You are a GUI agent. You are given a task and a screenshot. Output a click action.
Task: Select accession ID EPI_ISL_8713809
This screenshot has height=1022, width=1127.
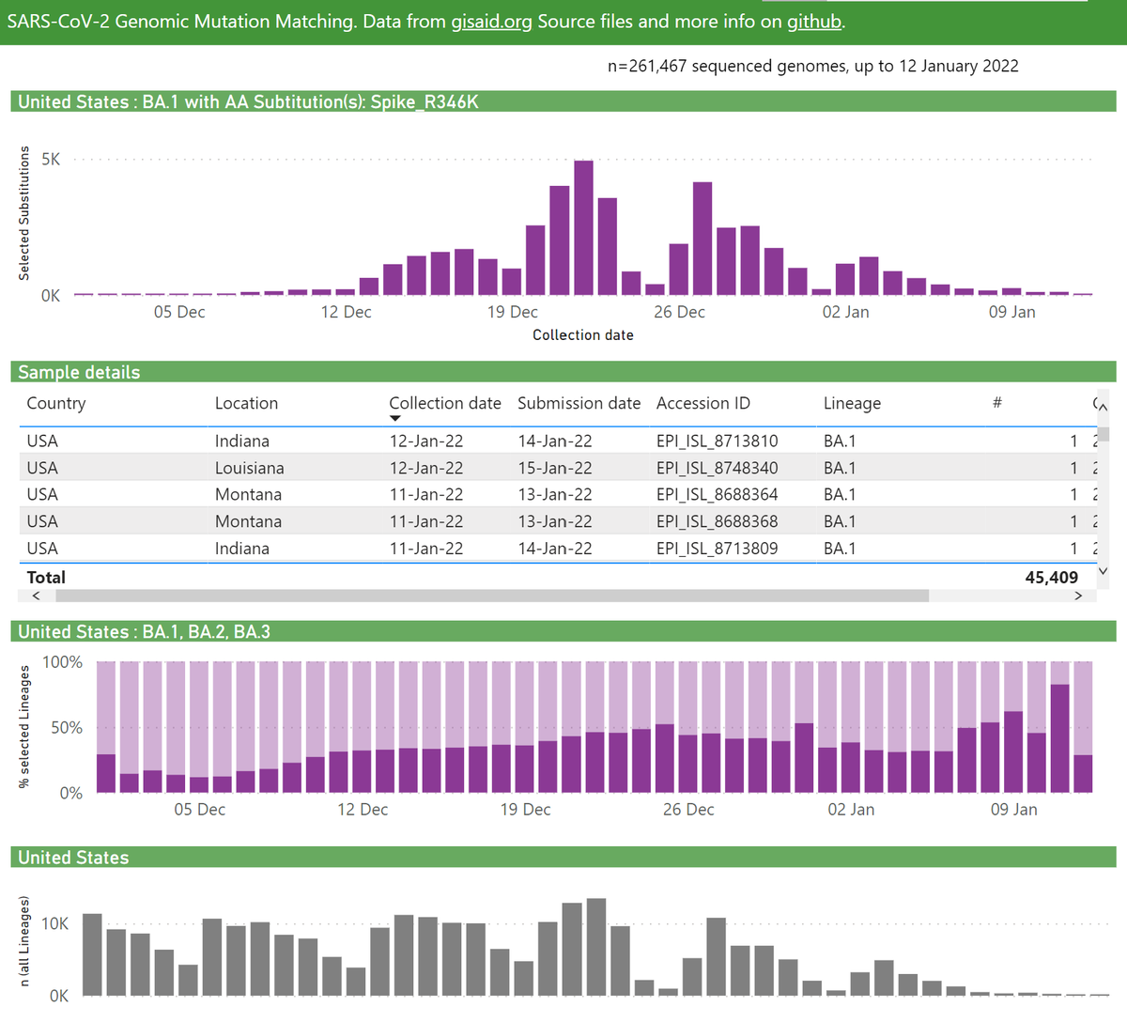717,549
